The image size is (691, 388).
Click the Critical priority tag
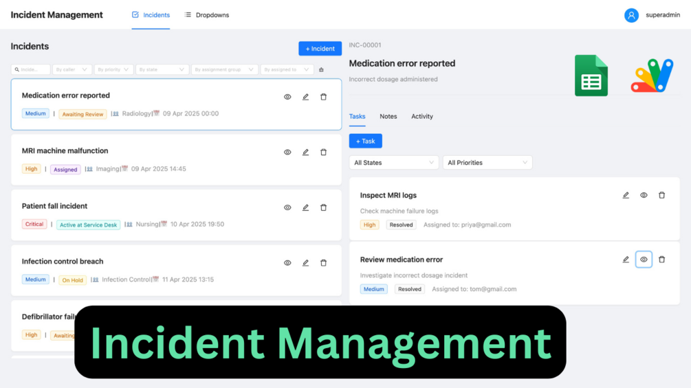[34, 225]
